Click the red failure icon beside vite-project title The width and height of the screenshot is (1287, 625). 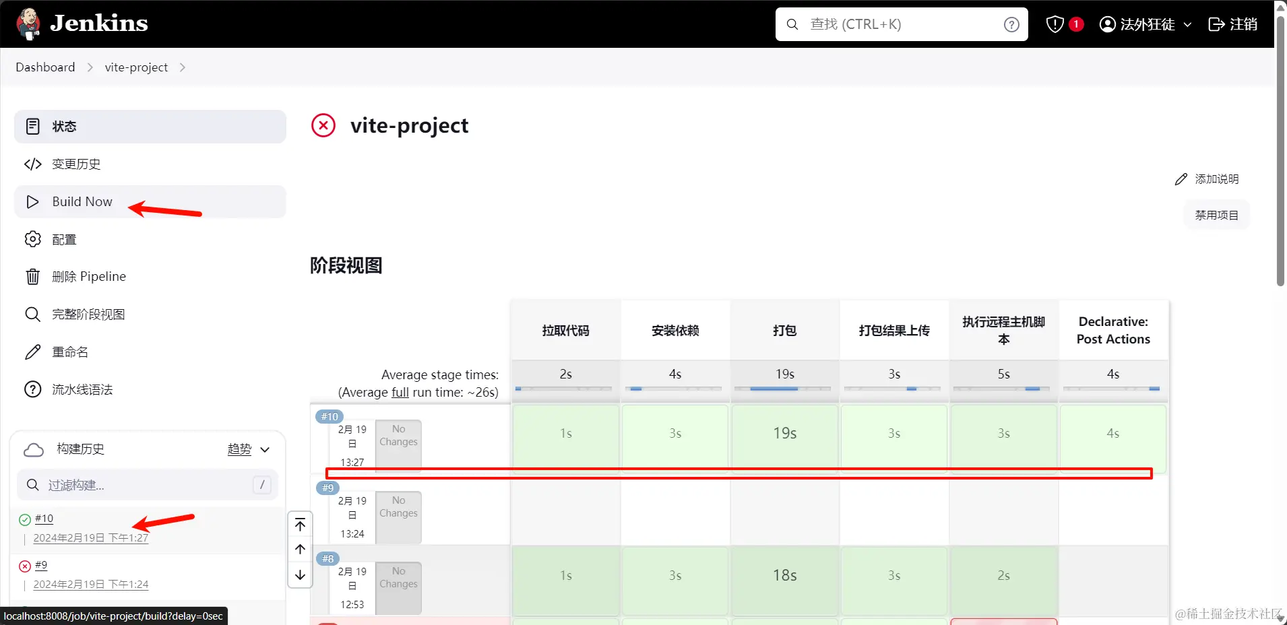click(323, 125)
